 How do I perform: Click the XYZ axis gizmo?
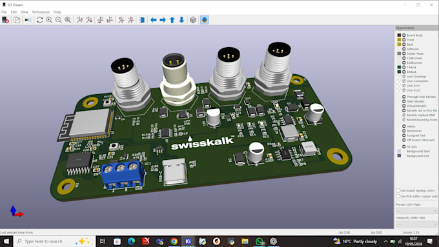(16, 211)
